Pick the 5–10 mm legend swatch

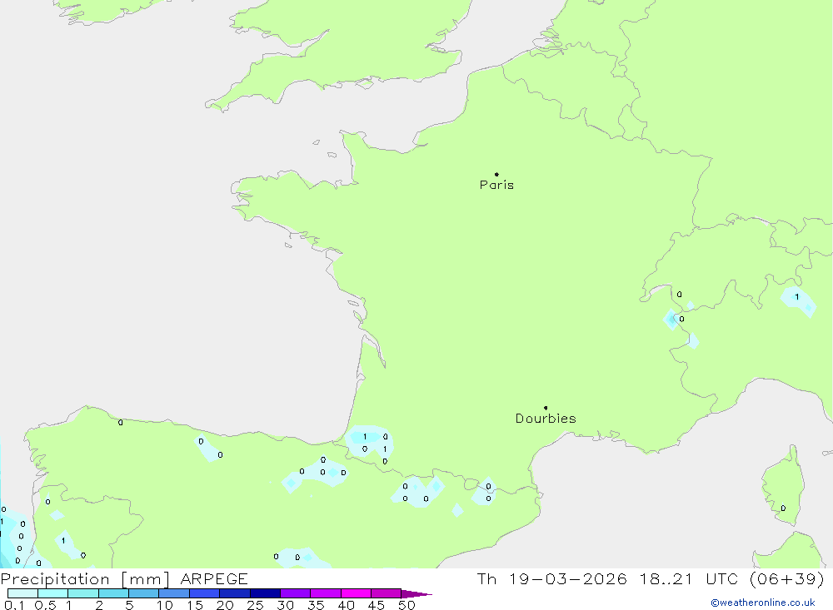(143, 593)
